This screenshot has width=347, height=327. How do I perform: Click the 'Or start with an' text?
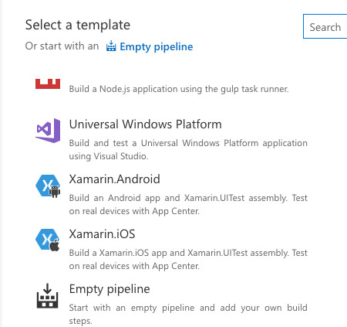click(62, 46)
